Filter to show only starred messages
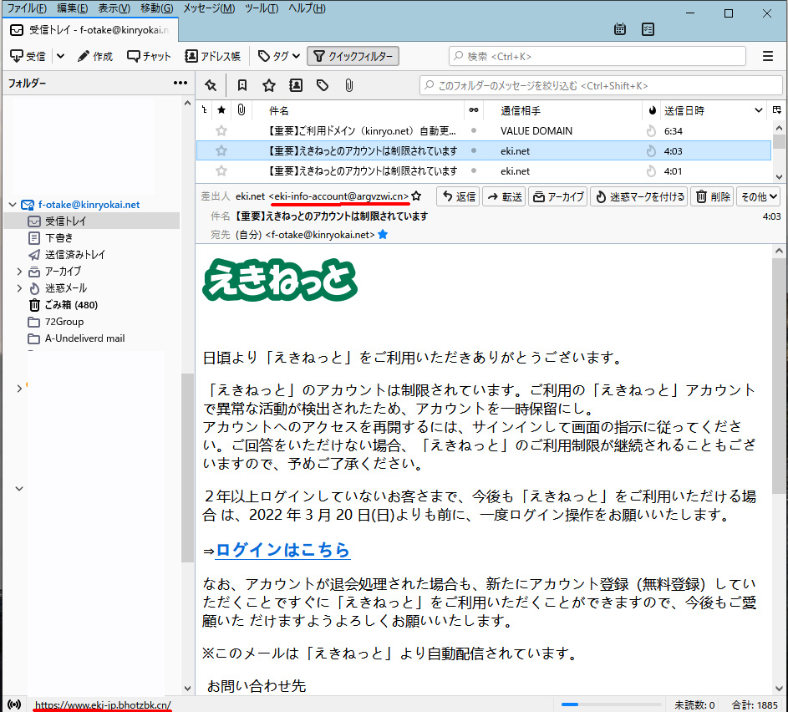The width and height of the screenshot is (788, 712). click(x=269, y=85)
